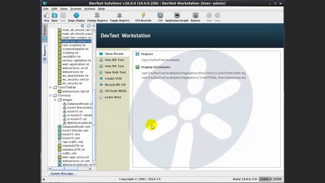The width and height of the screenshot is (325, 183).
Task: Open the Actions menu
Action: click(x=90, y=9)
